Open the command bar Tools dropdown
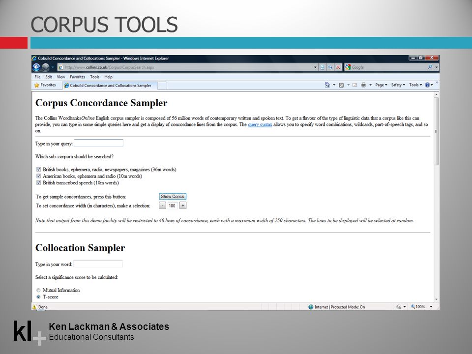Image resolution: width=472 pixels, height=354 pixels. point(415,85)
